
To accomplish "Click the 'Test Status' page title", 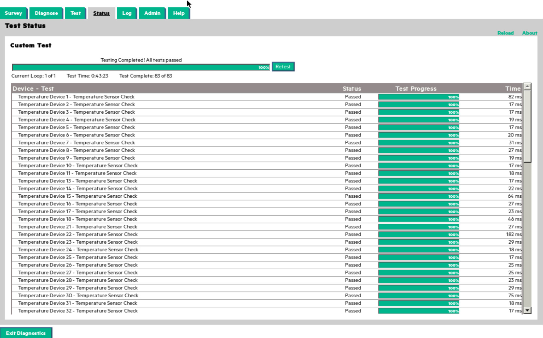I will coord(25,26).
